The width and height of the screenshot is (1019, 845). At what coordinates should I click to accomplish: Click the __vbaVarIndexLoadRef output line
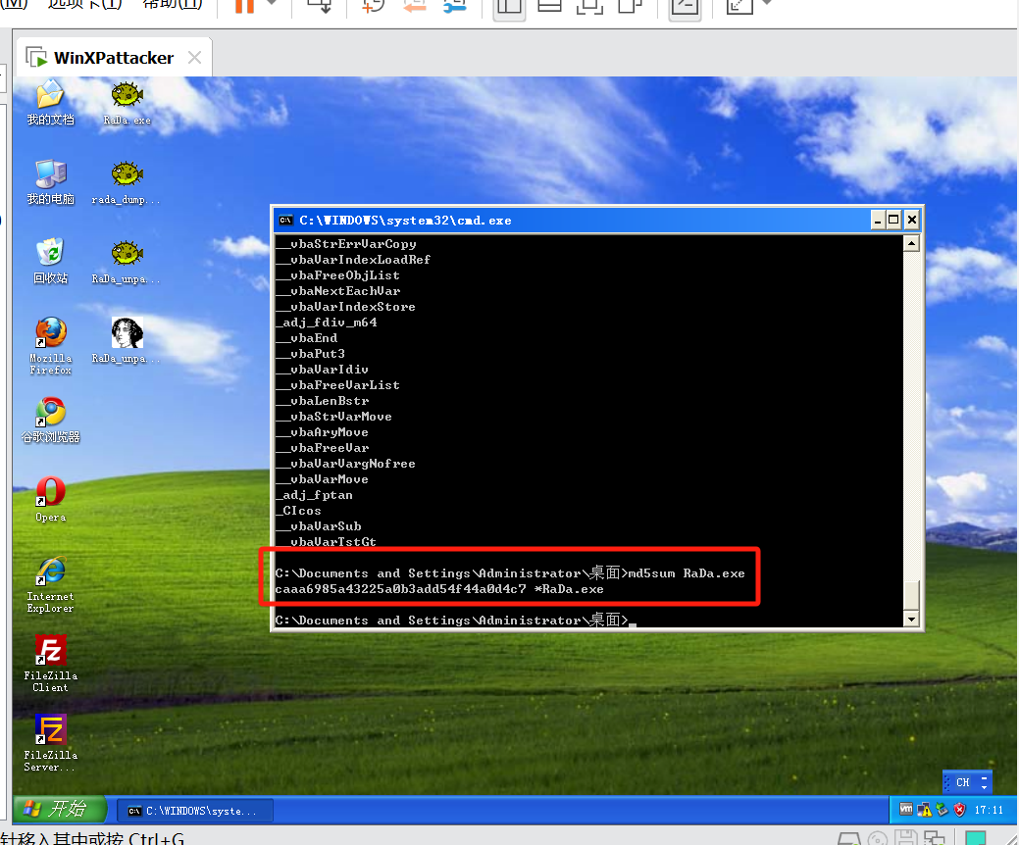353,260
